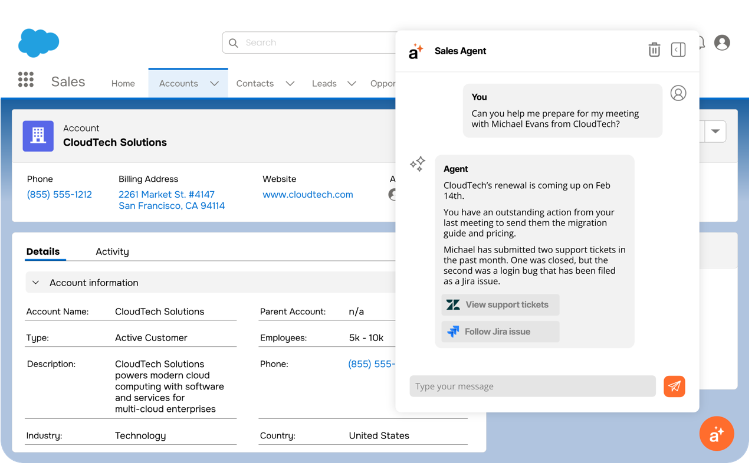755x472 pixels.
Task: Click the United States country value
Action: coord(379,436)
